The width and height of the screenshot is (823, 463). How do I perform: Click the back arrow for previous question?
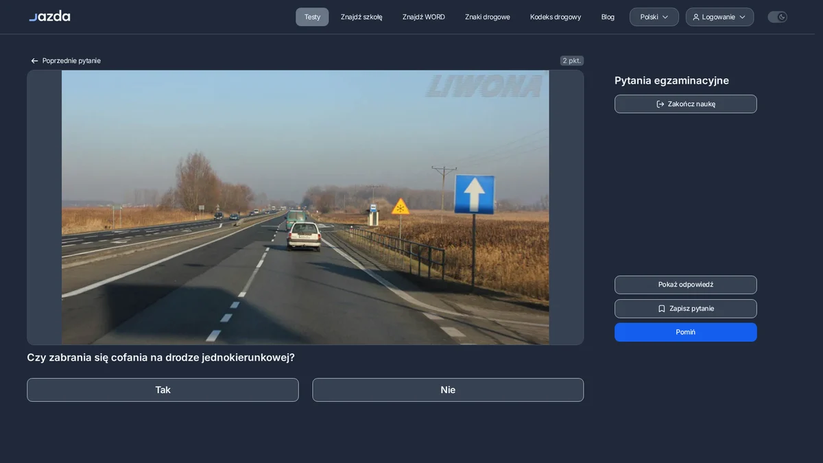(34, 60)
